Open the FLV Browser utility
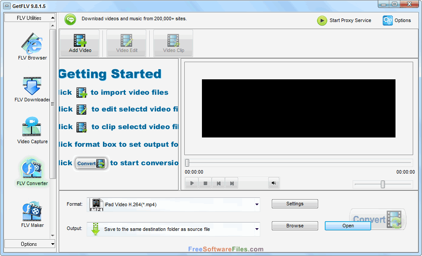The height and width of the screenshot is (256, 422). pyautogui.click(x=32, y=46)
